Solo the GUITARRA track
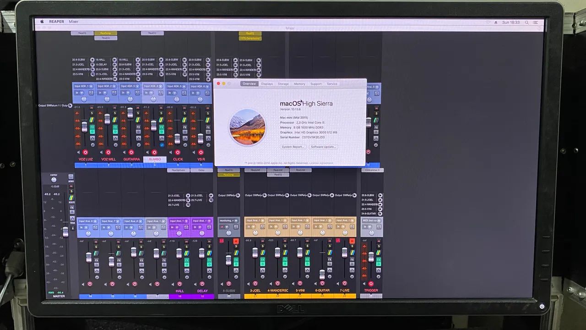The image size is (586, 330). 138,113
